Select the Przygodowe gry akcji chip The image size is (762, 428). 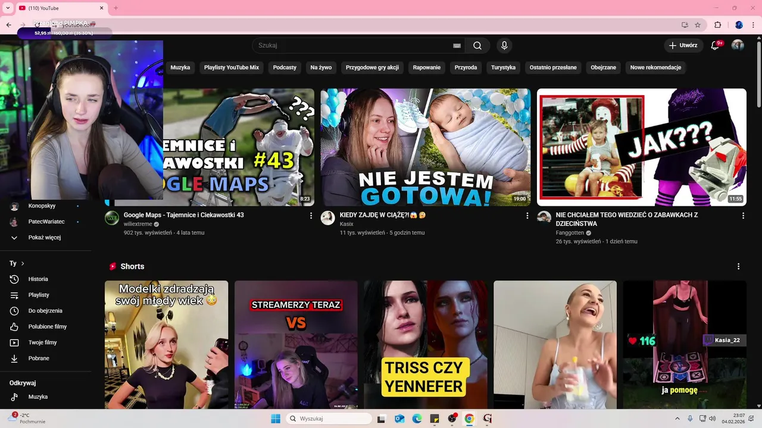372,67
